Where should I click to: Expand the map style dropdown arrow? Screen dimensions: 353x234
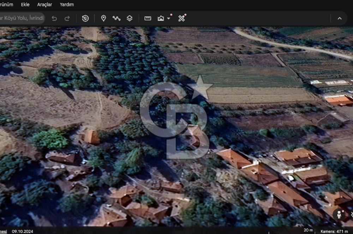click(169, 18)
